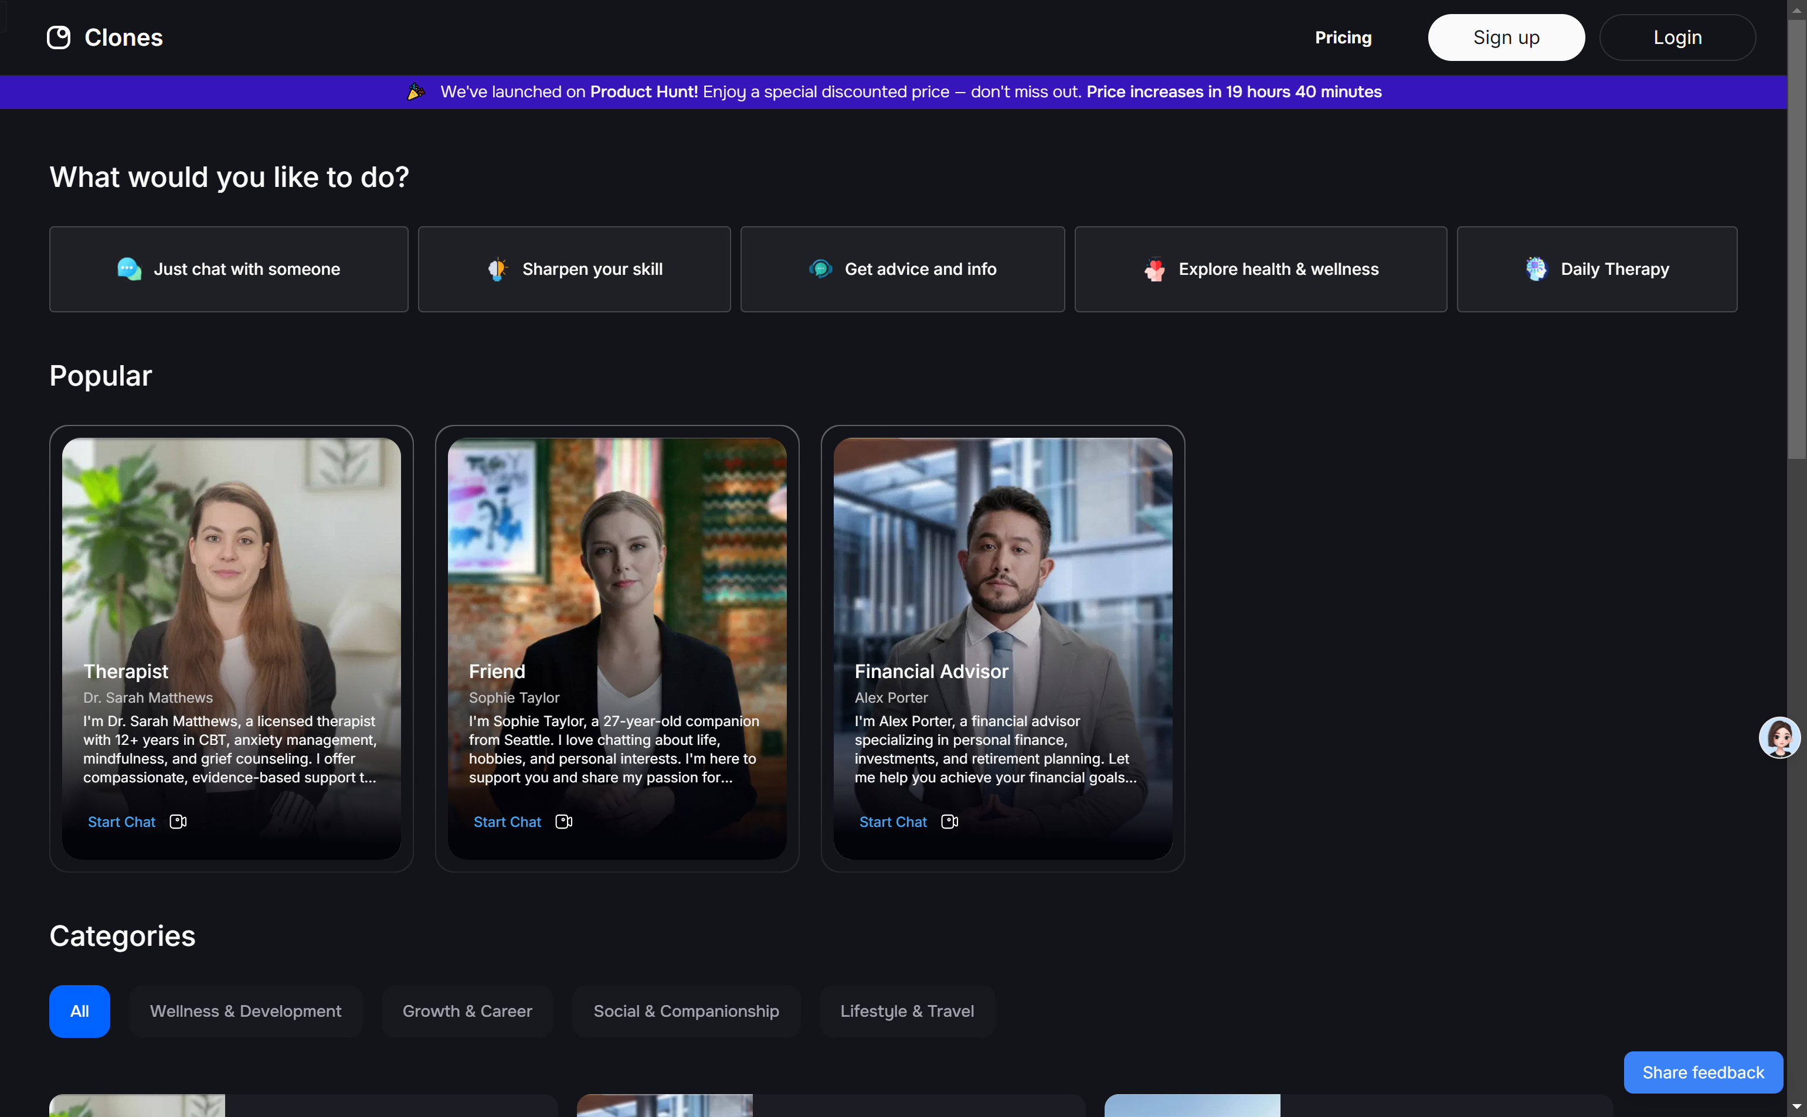Click the name Alex Porter

tap(891, 697)
